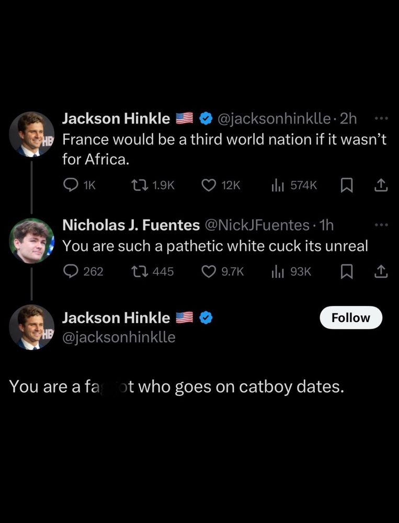Bookmark Jackson Hinkle's France tweet
Viewport: 399px width, 523px height.
pos(347,185)
